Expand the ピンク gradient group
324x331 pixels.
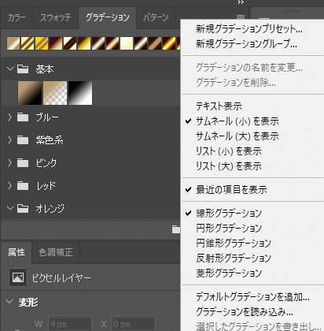(x=10, y=163)
